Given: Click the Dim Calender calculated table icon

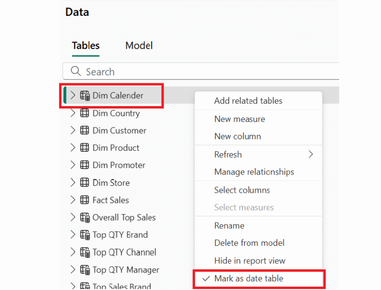Looking at the screenshot, I should [85, 96].
